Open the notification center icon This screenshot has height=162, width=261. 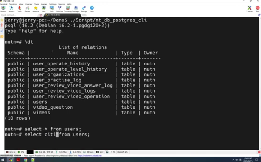(x=256, y=160)
